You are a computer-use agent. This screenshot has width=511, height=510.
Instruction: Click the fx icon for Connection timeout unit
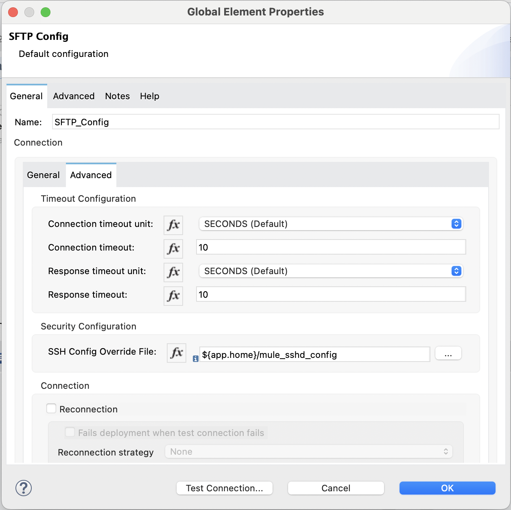pyautogui.click(x=173, y=225)
